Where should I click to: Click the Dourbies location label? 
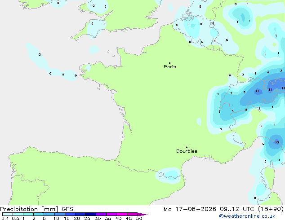pyautogui.click(x=187, y=151)
